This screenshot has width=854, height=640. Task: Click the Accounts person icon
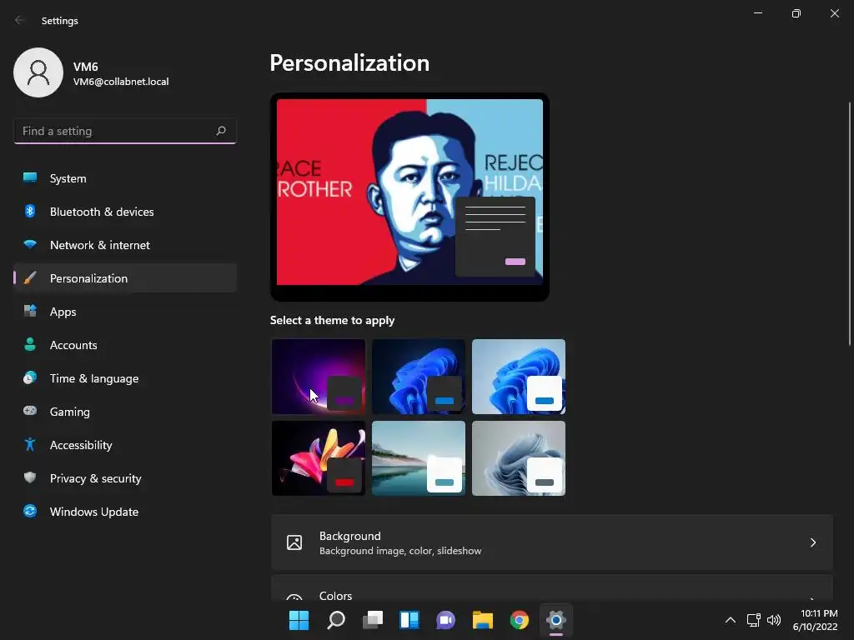(30, 344)
